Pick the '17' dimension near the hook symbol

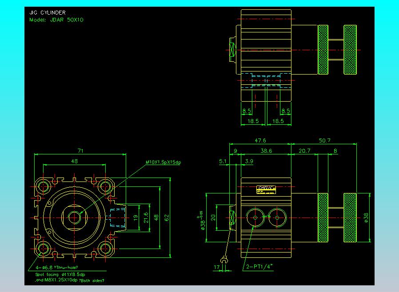point(216,267)
